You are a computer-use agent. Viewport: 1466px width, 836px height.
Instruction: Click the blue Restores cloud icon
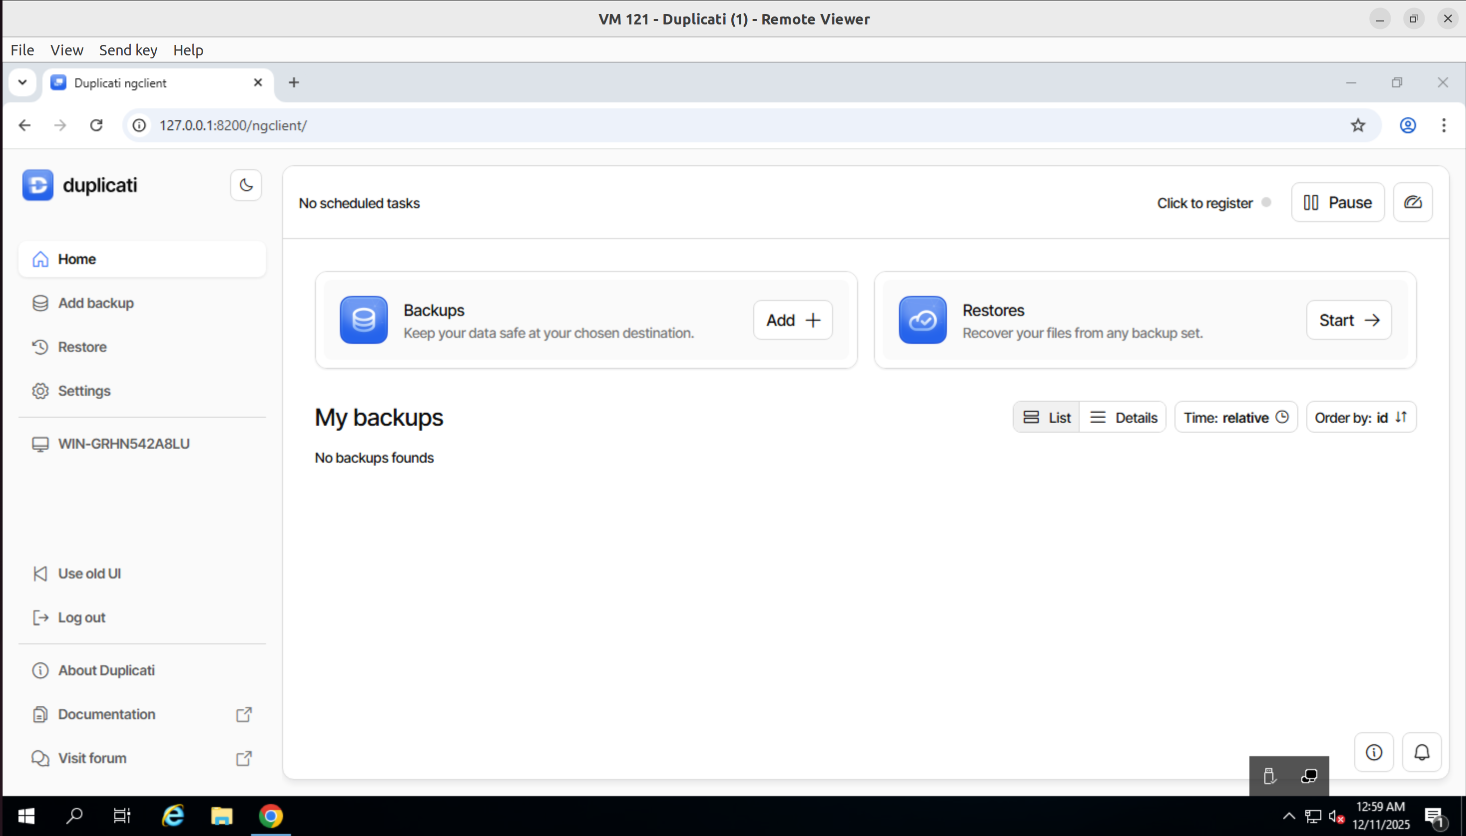(922, 320)
